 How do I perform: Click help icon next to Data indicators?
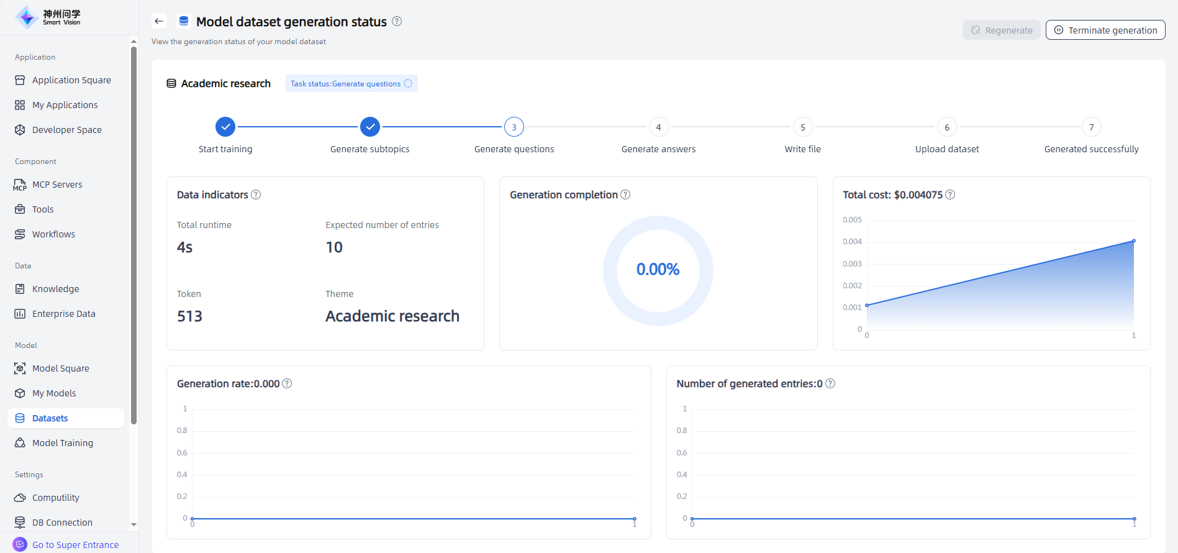pos(256,194)
